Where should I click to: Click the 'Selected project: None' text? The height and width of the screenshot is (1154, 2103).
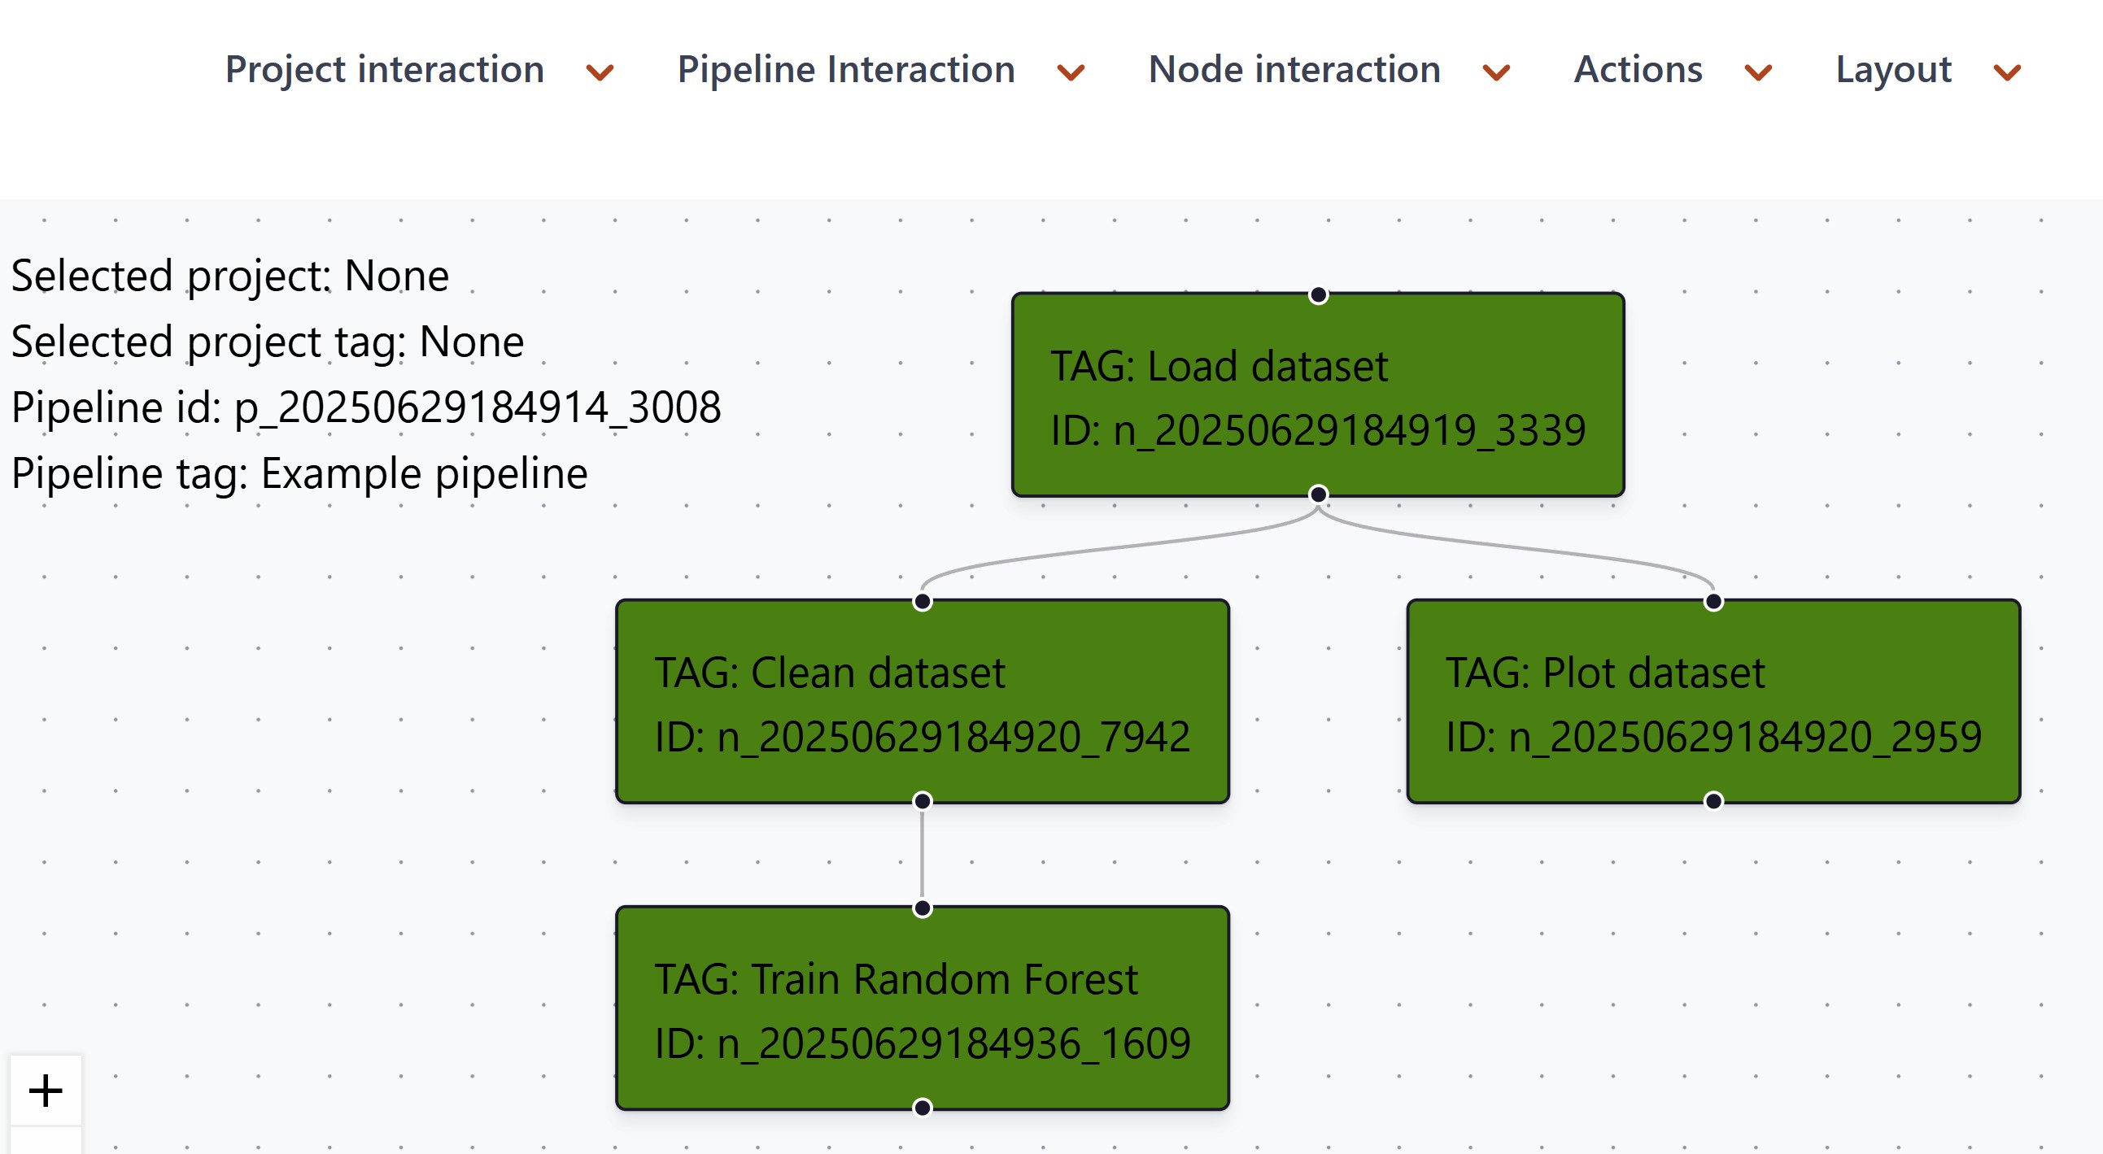230,276
